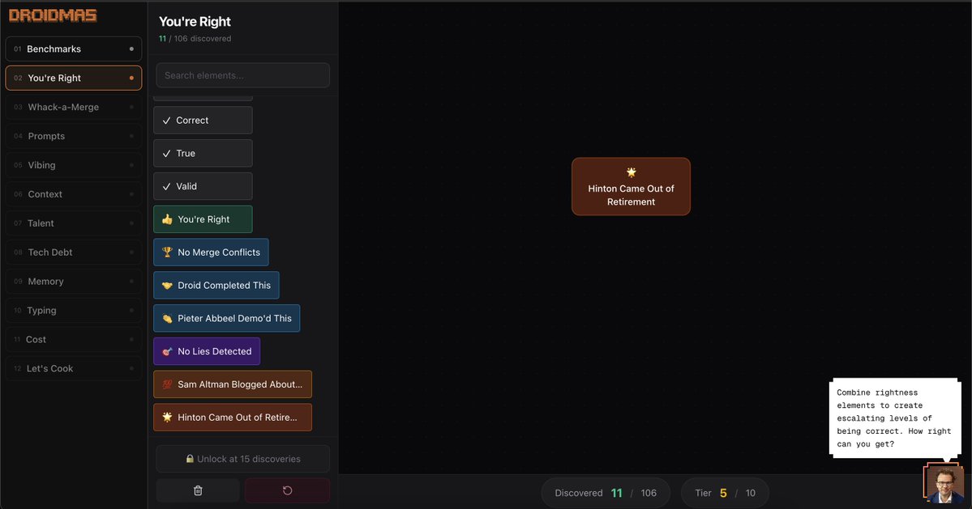Select the Valid element
The width and height of the screenshot is (972, 509).
pyautogui.click(x=203, y=186)
